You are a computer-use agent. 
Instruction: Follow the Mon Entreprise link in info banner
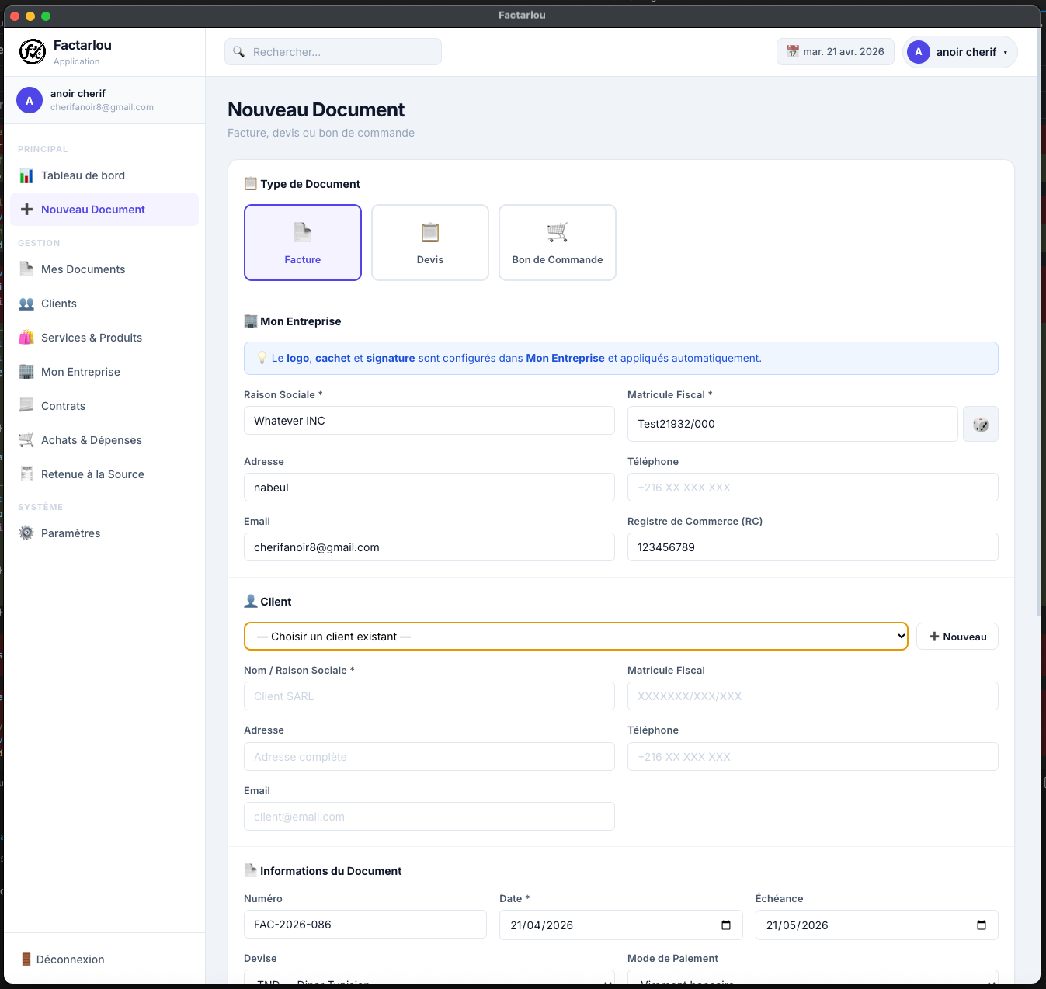click(565, 358)
